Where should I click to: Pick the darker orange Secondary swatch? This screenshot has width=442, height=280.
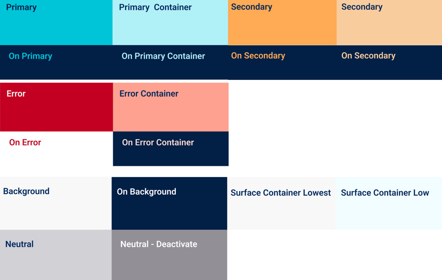point(282,23)
